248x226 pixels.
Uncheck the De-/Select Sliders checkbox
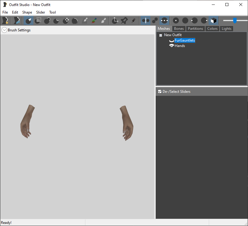[160, 91]
